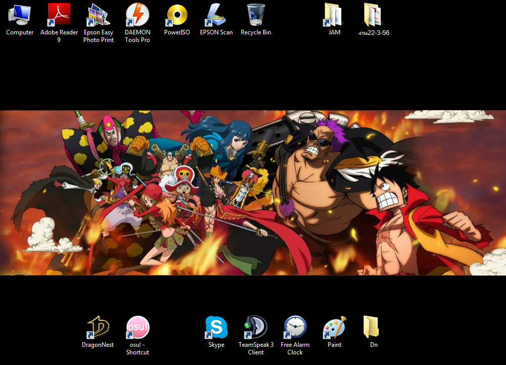Click the Dn folder icon
Image resolution: width=506 pixels, height=365 pixels.
pos(371,327)
